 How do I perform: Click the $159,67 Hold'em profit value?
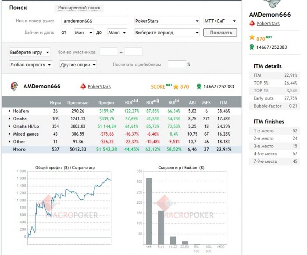pos(107,111)
